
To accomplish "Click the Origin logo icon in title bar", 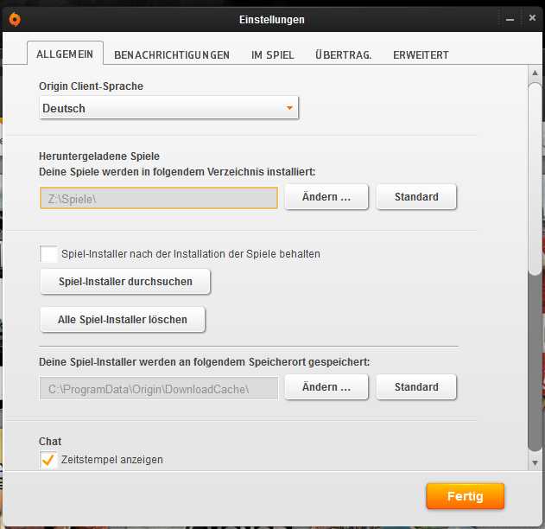I will pyautogui.click(x=15, y=19).
